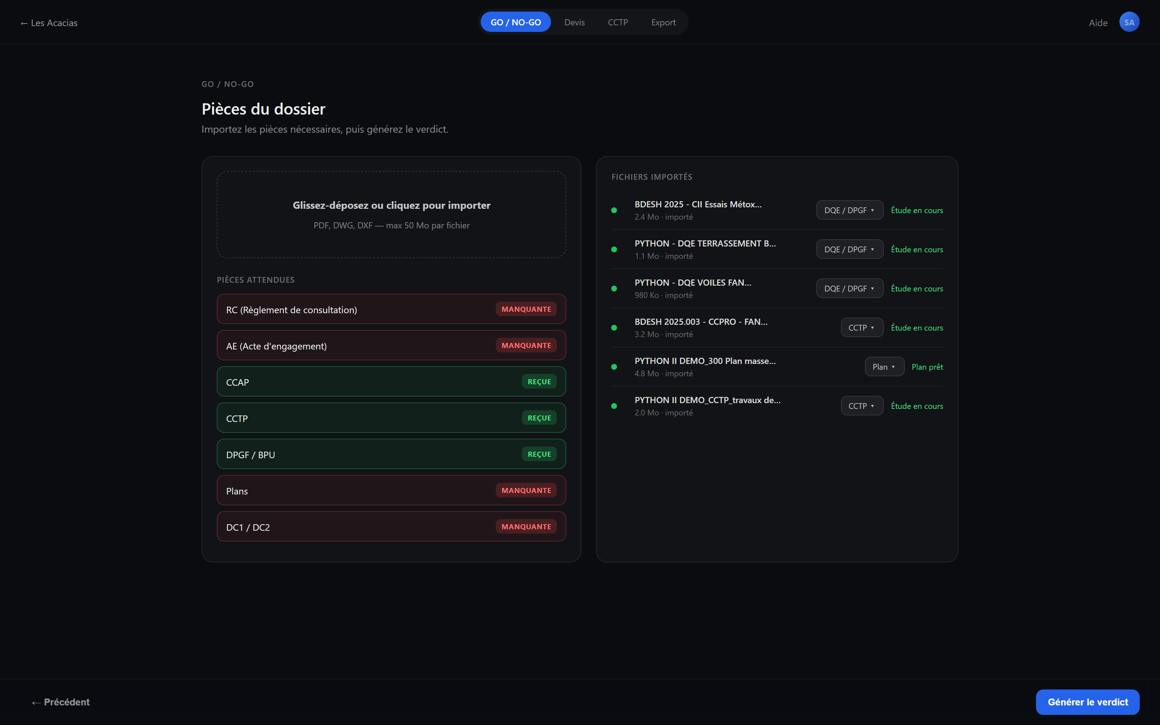Open type dropdown for PYTHON - DQE TERRASSEMENT
The height and width of the screenshot is (725, 1160).
849,249
